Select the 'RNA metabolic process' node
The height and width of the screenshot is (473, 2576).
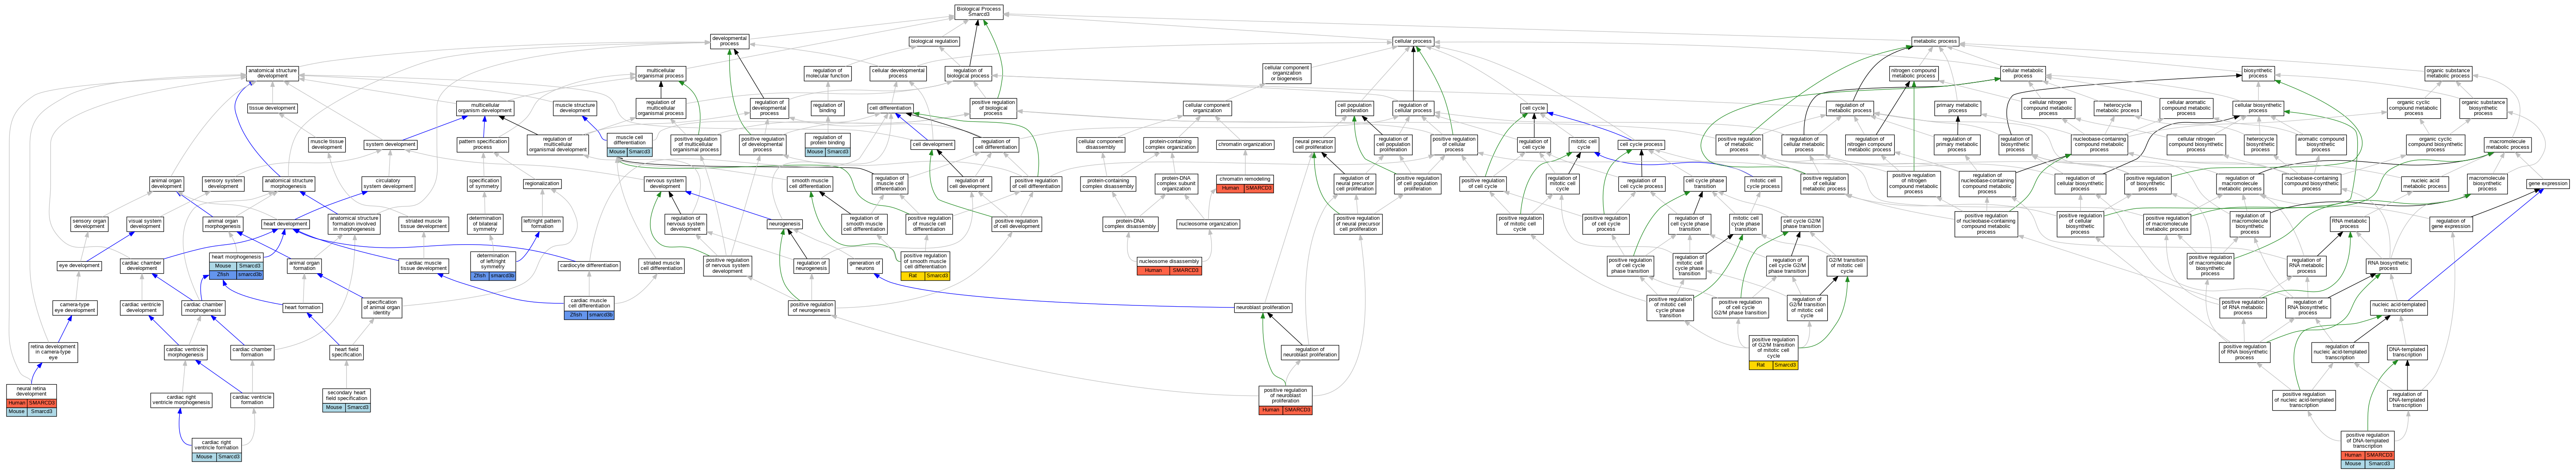click(x=2349, y=224)
